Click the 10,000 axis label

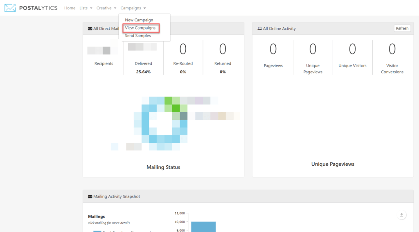(180, 222)
